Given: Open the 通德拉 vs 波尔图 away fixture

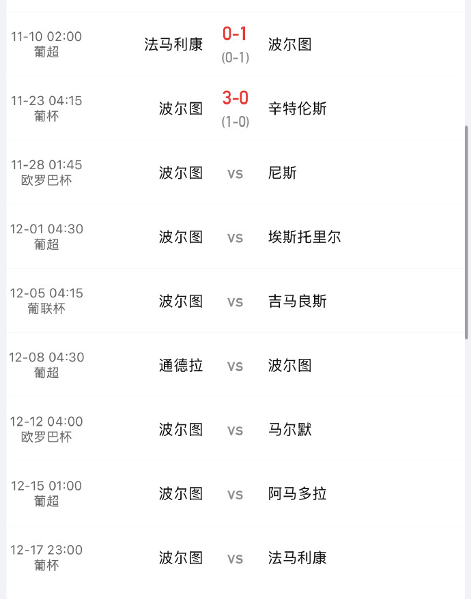Looking at the screenshot, I should (x=235, y=365).
